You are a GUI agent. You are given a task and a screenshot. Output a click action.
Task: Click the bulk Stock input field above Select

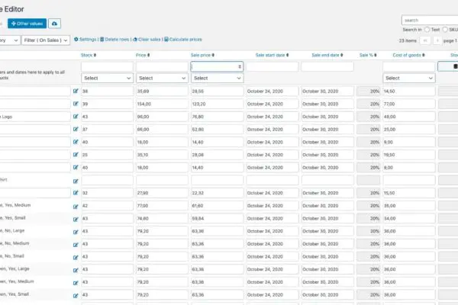click(107, 66)
